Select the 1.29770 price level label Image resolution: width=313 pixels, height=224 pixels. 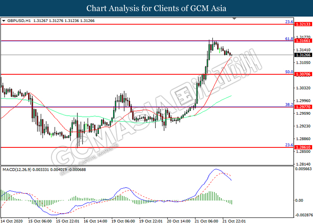coord(303,107)
